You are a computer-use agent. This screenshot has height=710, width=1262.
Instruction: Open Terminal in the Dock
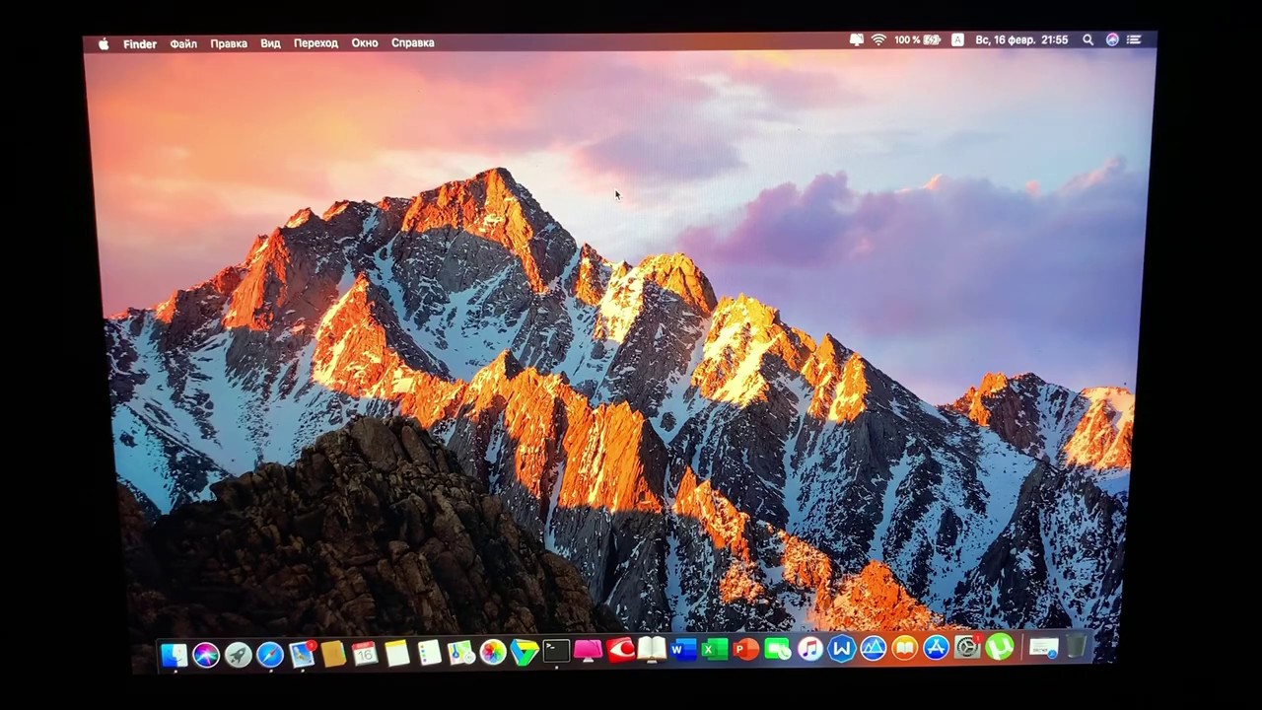[x=556, y=651]
